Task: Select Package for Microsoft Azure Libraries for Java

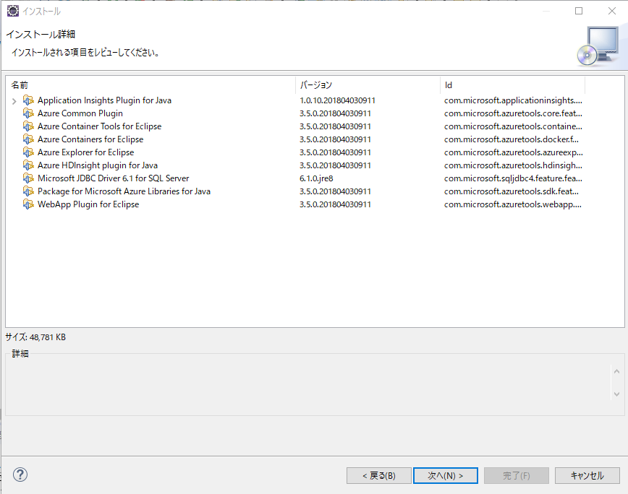Action: 124,191
